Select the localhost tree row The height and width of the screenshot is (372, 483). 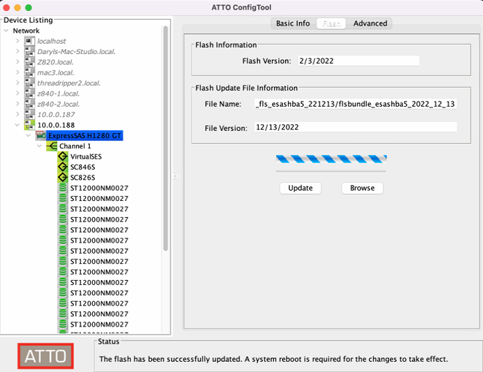(x=51, y=42)
